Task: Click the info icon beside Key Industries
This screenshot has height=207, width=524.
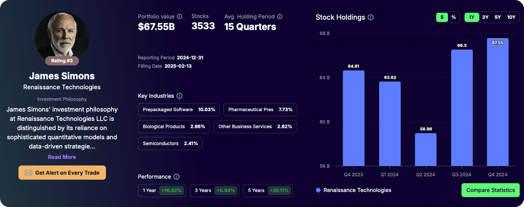Action: pyautogui.click(x=179, y=96)
